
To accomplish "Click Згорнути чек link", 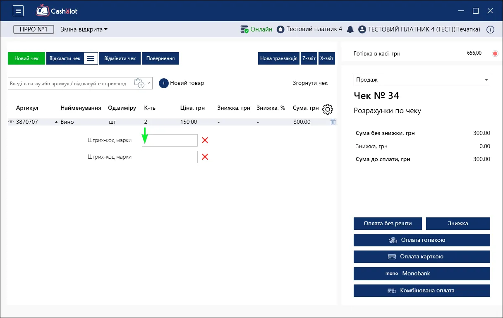I will 310,83.
